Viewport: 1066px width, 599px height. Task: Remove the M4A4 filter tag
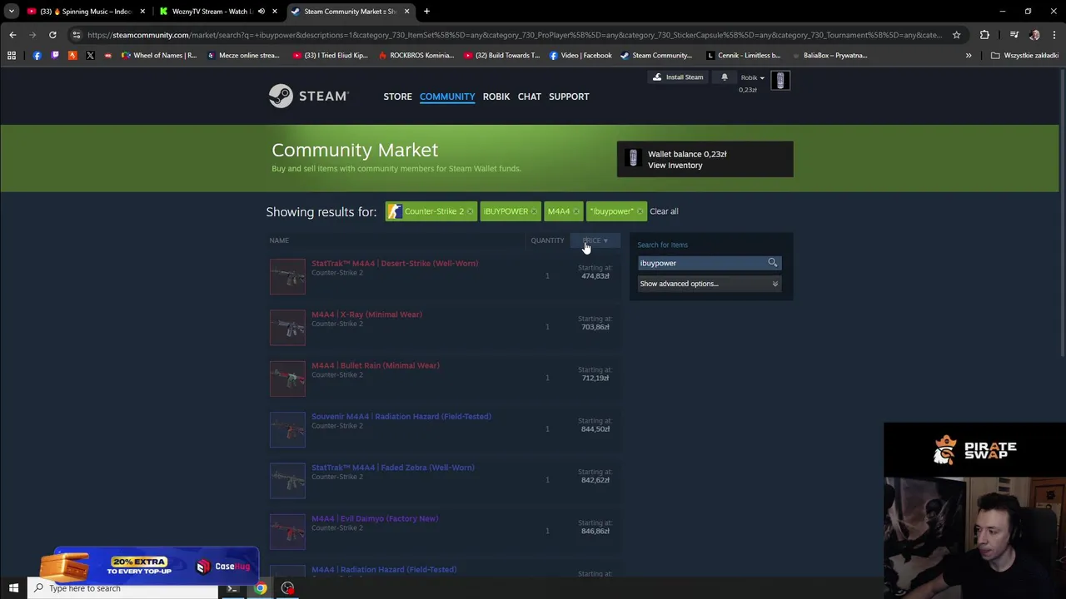(x=575, y=211)
